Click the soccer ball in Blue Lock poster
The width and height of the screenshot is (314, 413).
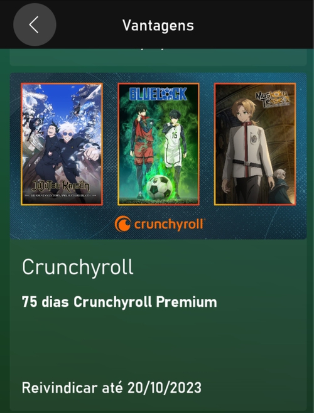pos(160,188)
